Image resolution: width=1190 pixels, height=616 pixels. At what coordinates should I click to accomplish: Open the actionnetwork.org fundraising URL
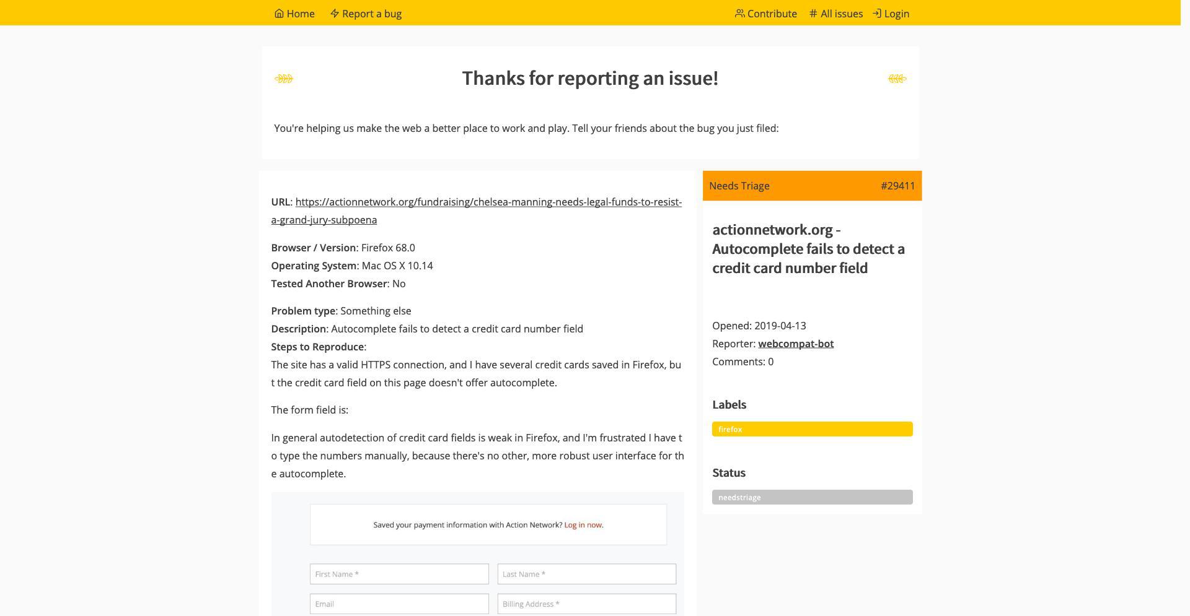click(488, 202)
